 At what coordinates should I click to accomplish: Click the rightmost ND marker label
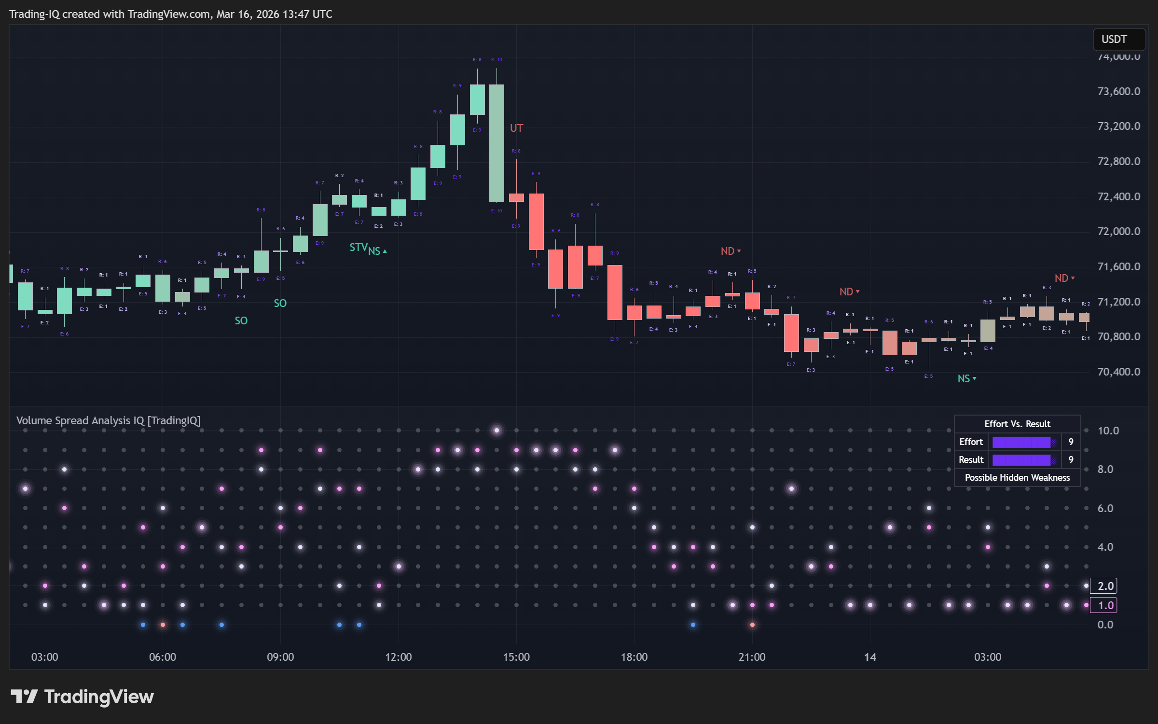coord(1064,278)
